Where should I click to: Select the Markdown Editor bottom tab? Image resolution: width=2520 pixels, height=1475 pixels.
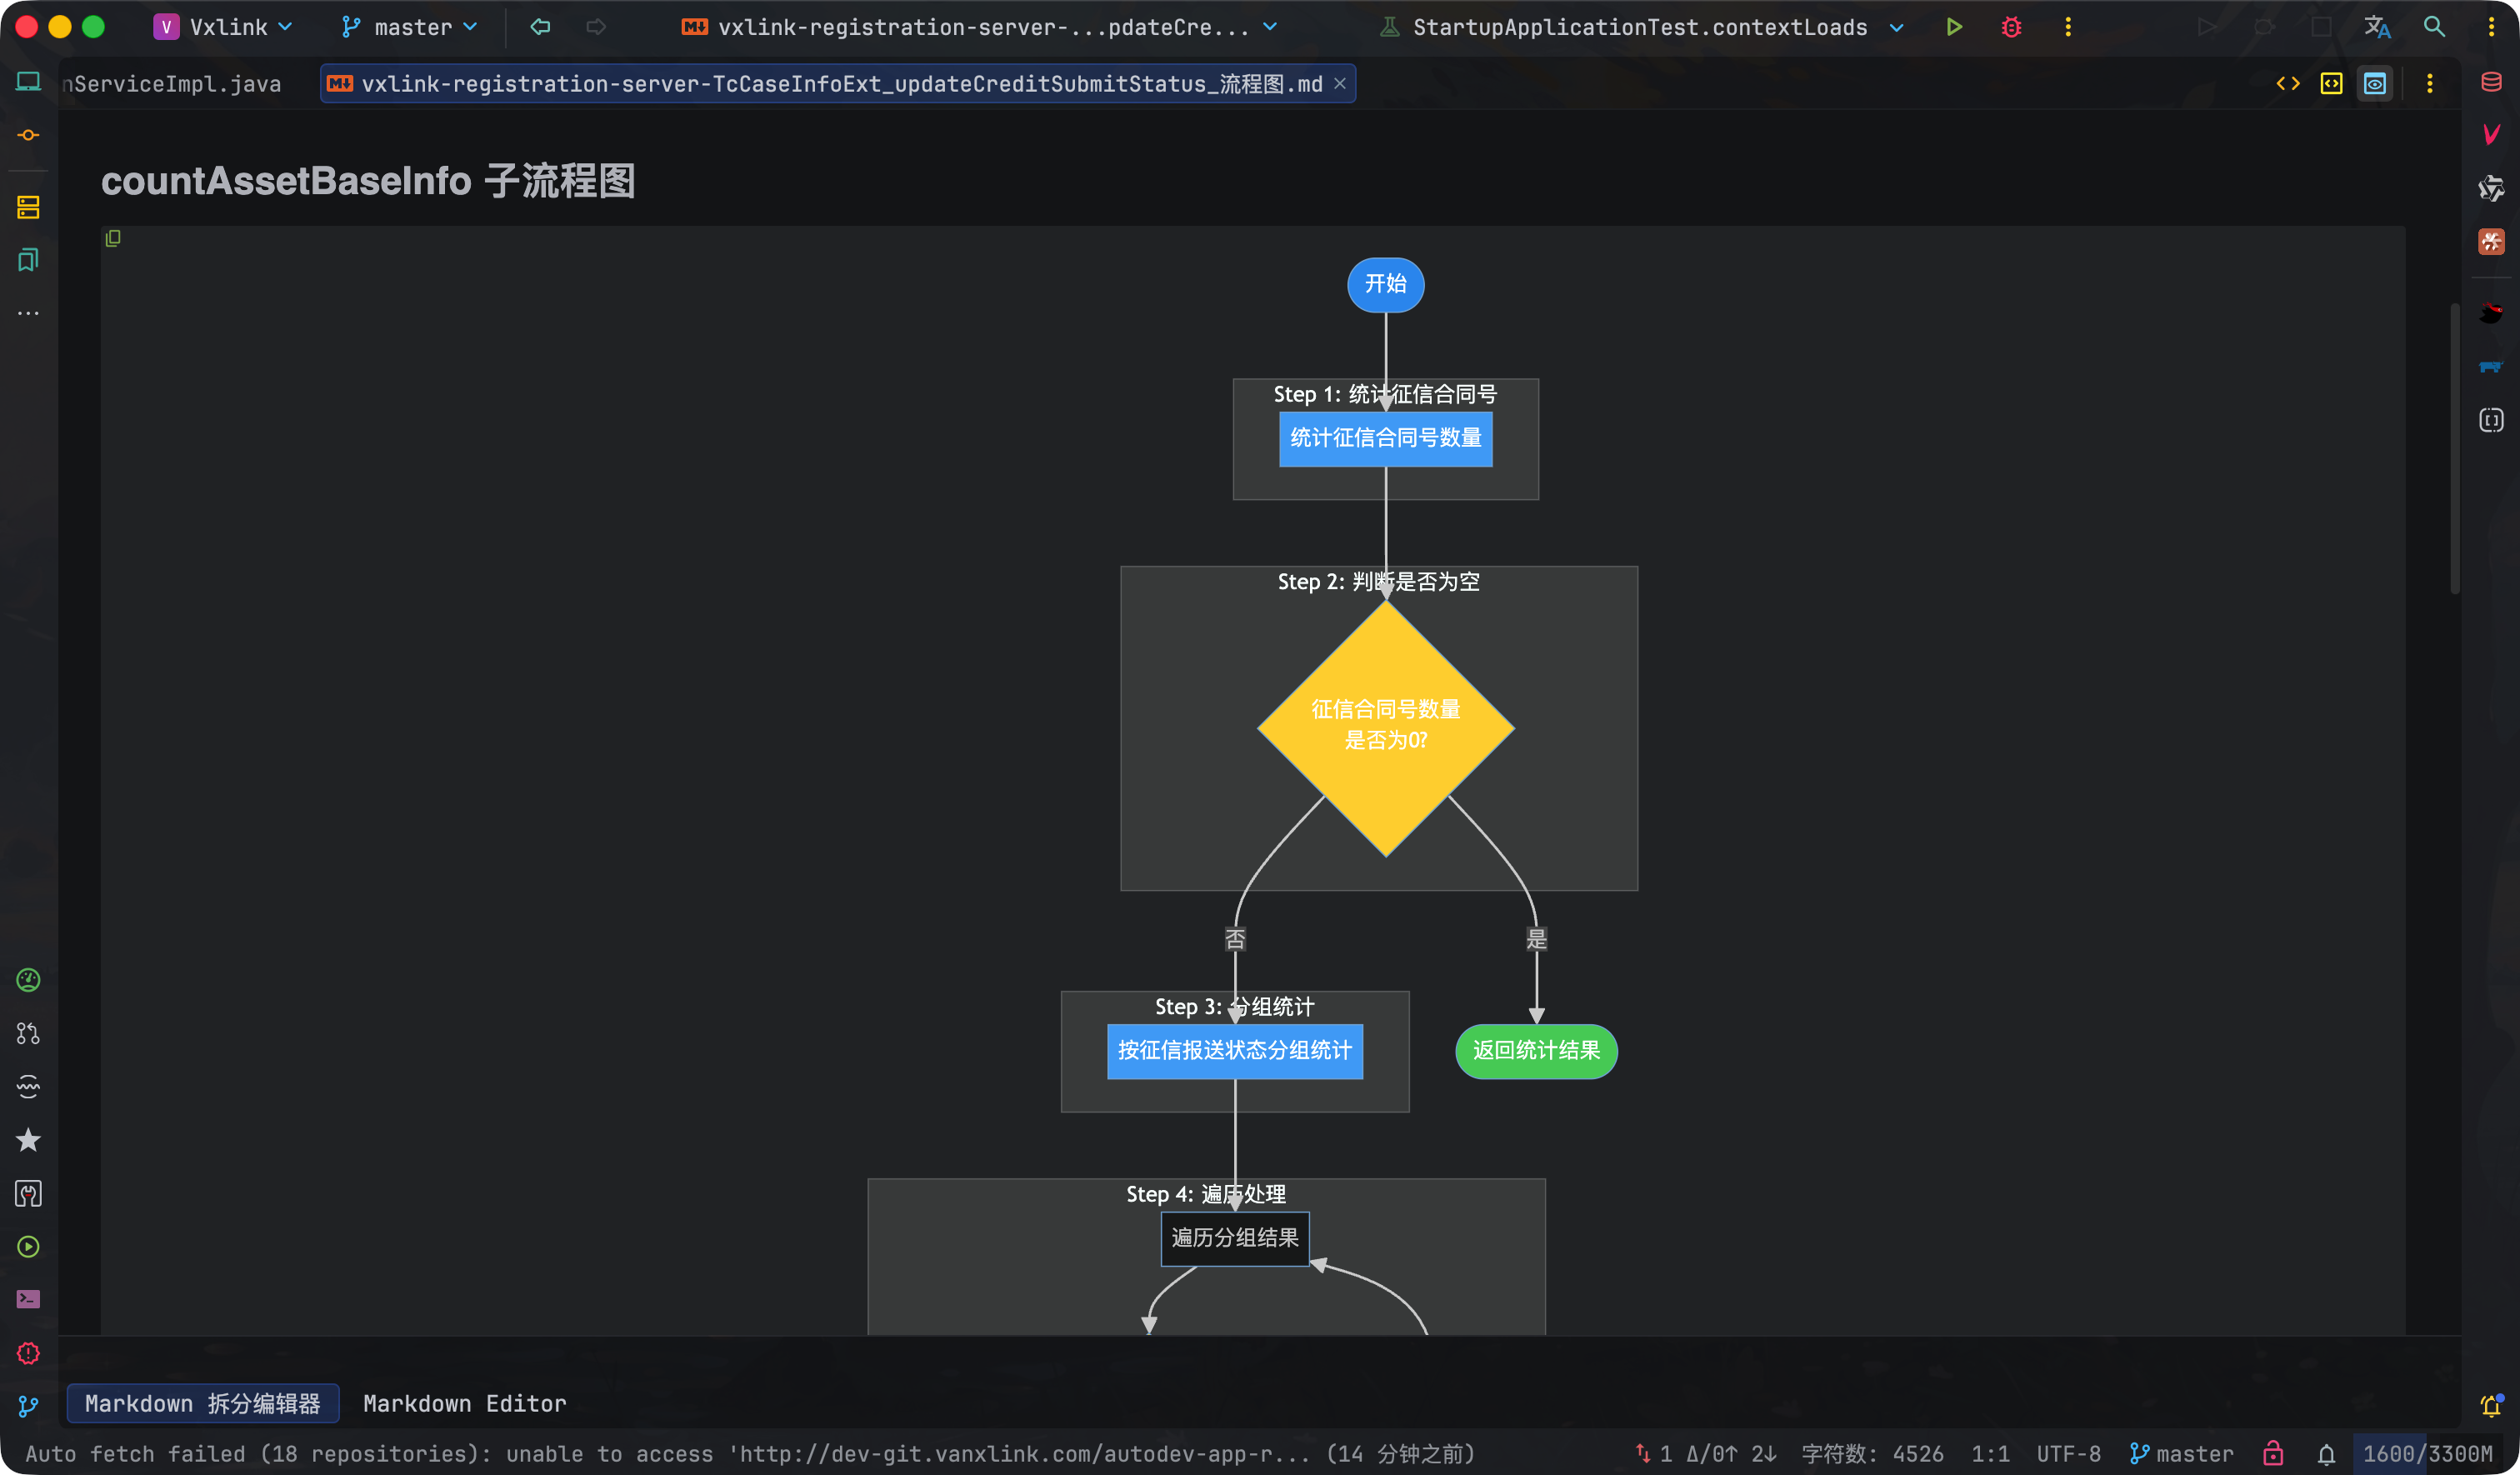click(464, 1403)
